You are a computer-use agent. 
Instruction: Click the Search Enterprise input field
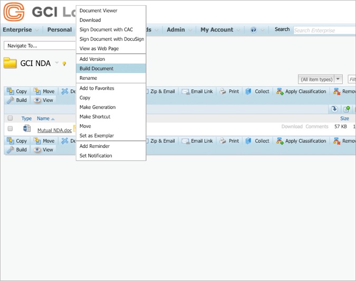[x=324, y=31]
